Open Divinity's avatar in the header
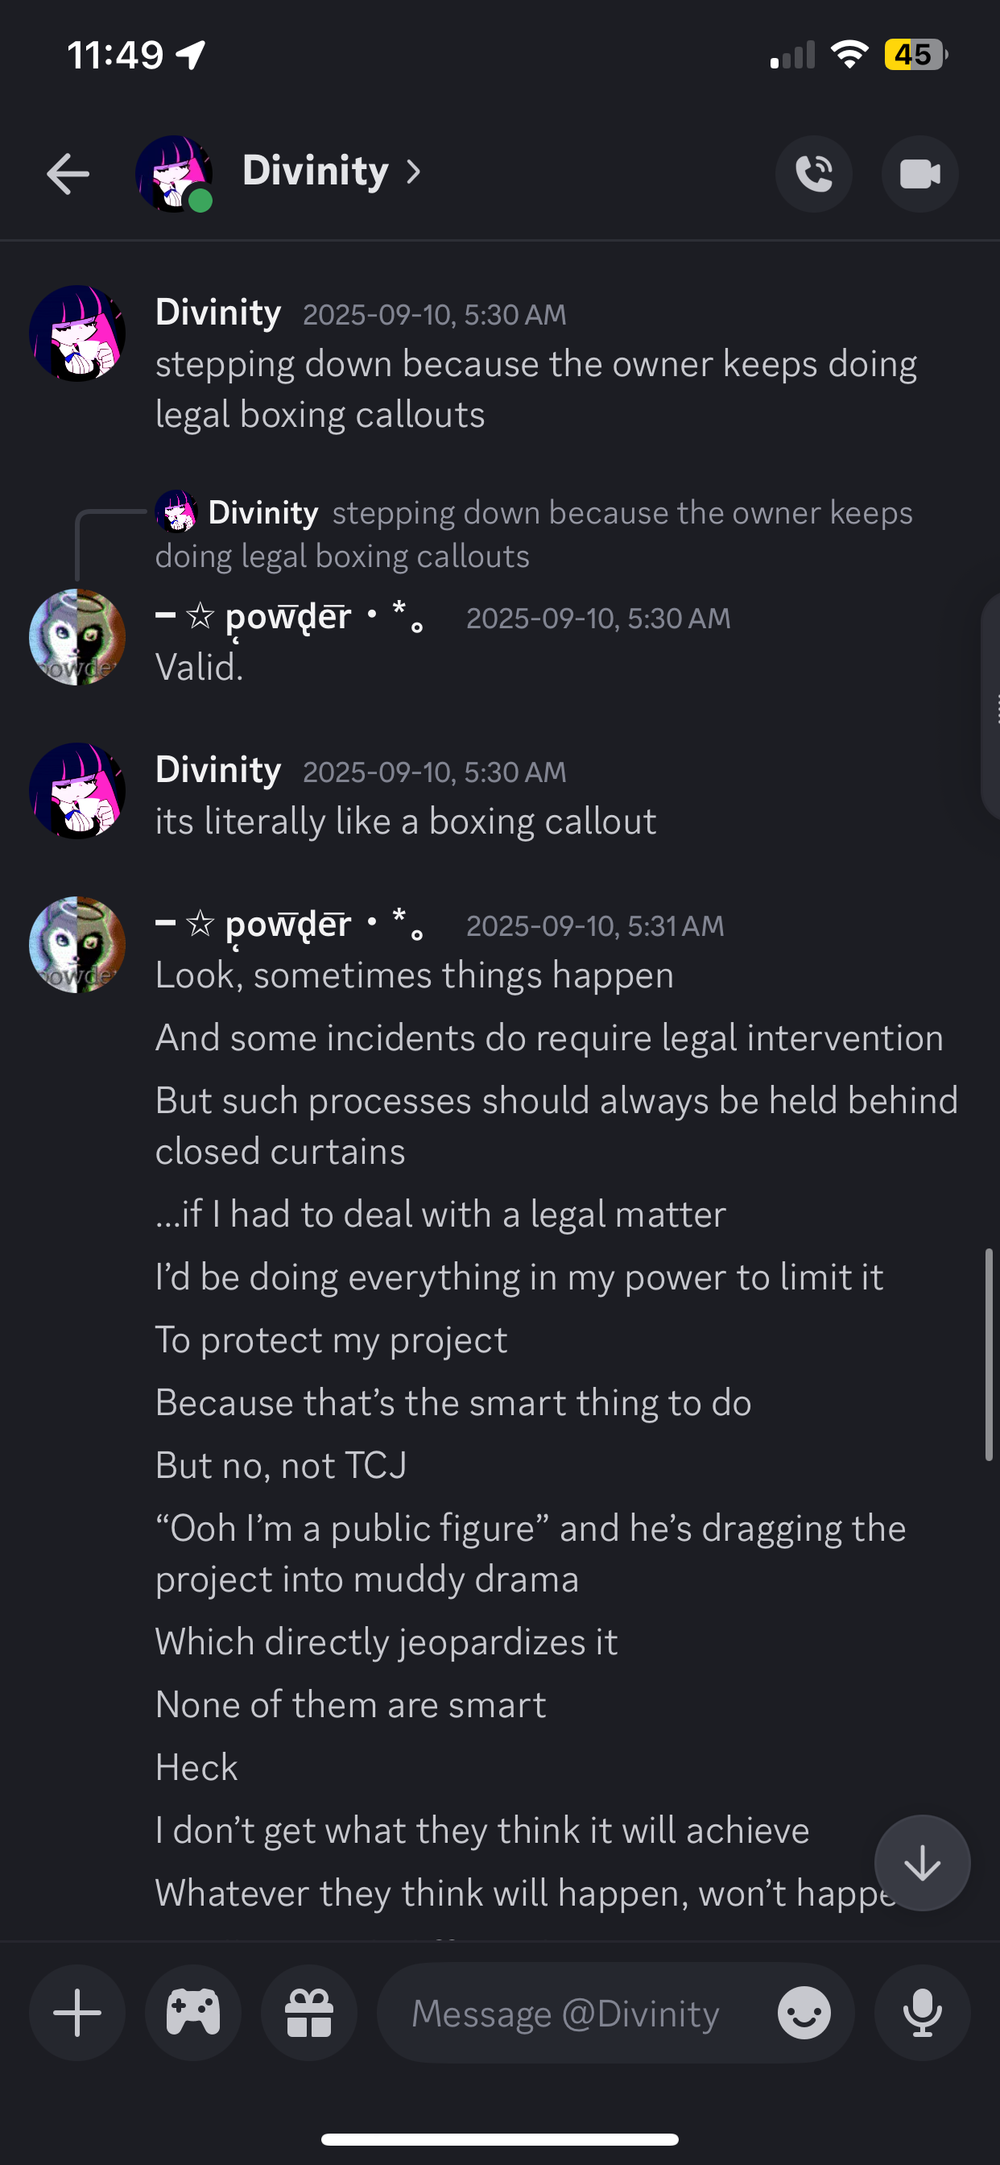The width and height of the screenshot is (1000, 2165). 173,174
